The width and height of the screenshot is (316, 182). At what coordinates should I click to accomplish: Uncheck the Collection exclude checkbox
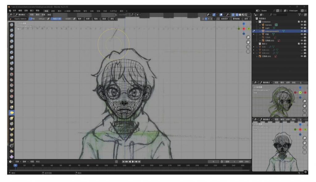[298, 22]
